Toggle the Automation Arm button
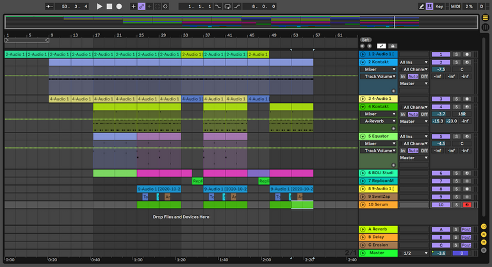Screen dimensions: 492x267 pos(142,6)
